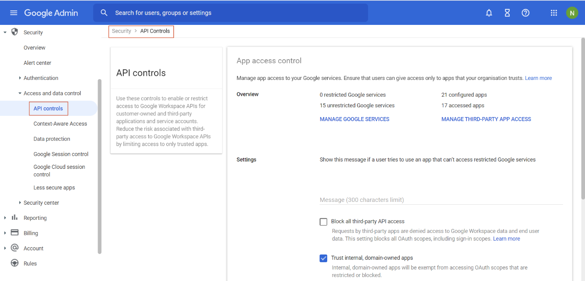Viewport: 585px width, 281px height.
Task: Open the Google apps grid
Action: coord(554,13)
